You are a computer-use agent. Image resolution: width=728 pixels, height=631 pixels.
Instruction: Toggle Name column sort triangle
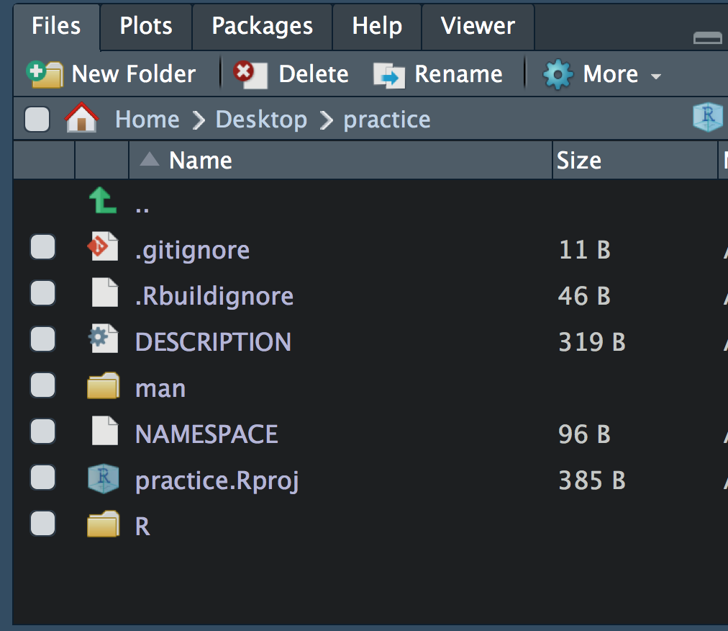(x=150, y=159)
